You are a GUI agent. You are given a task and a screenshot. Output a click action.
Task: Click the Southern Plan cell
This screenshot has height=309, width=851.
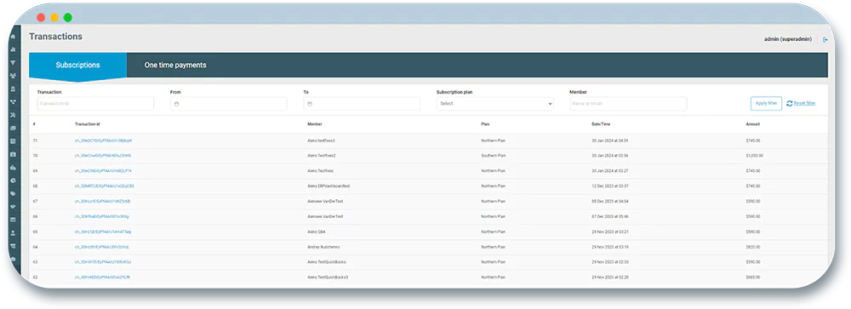point(494,156)
